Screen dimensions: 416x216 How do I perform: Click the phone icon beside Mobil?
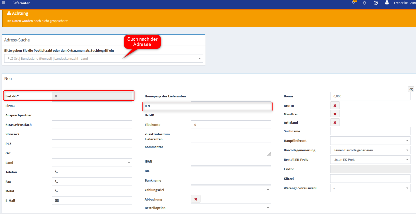pos(56,191)
